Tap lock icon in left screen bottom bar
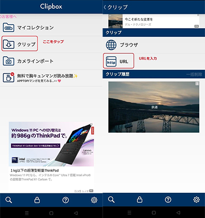Image resolution: width=205 pixels, height=218 pixels. tap(37, 200)
